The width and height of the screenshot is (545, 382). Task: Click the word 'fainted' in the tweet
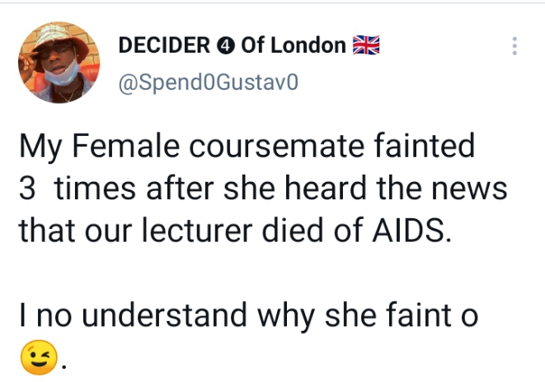(424, 148)
